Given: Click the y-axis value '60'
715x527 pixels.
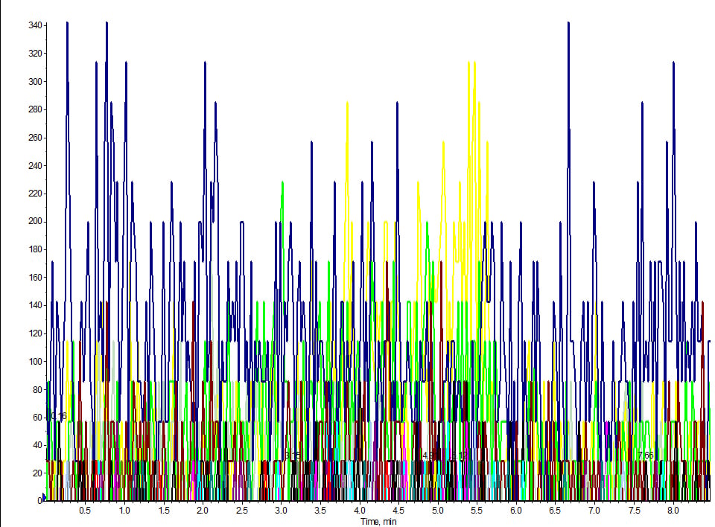Looking at the screenshot, I should pos(37,417).
